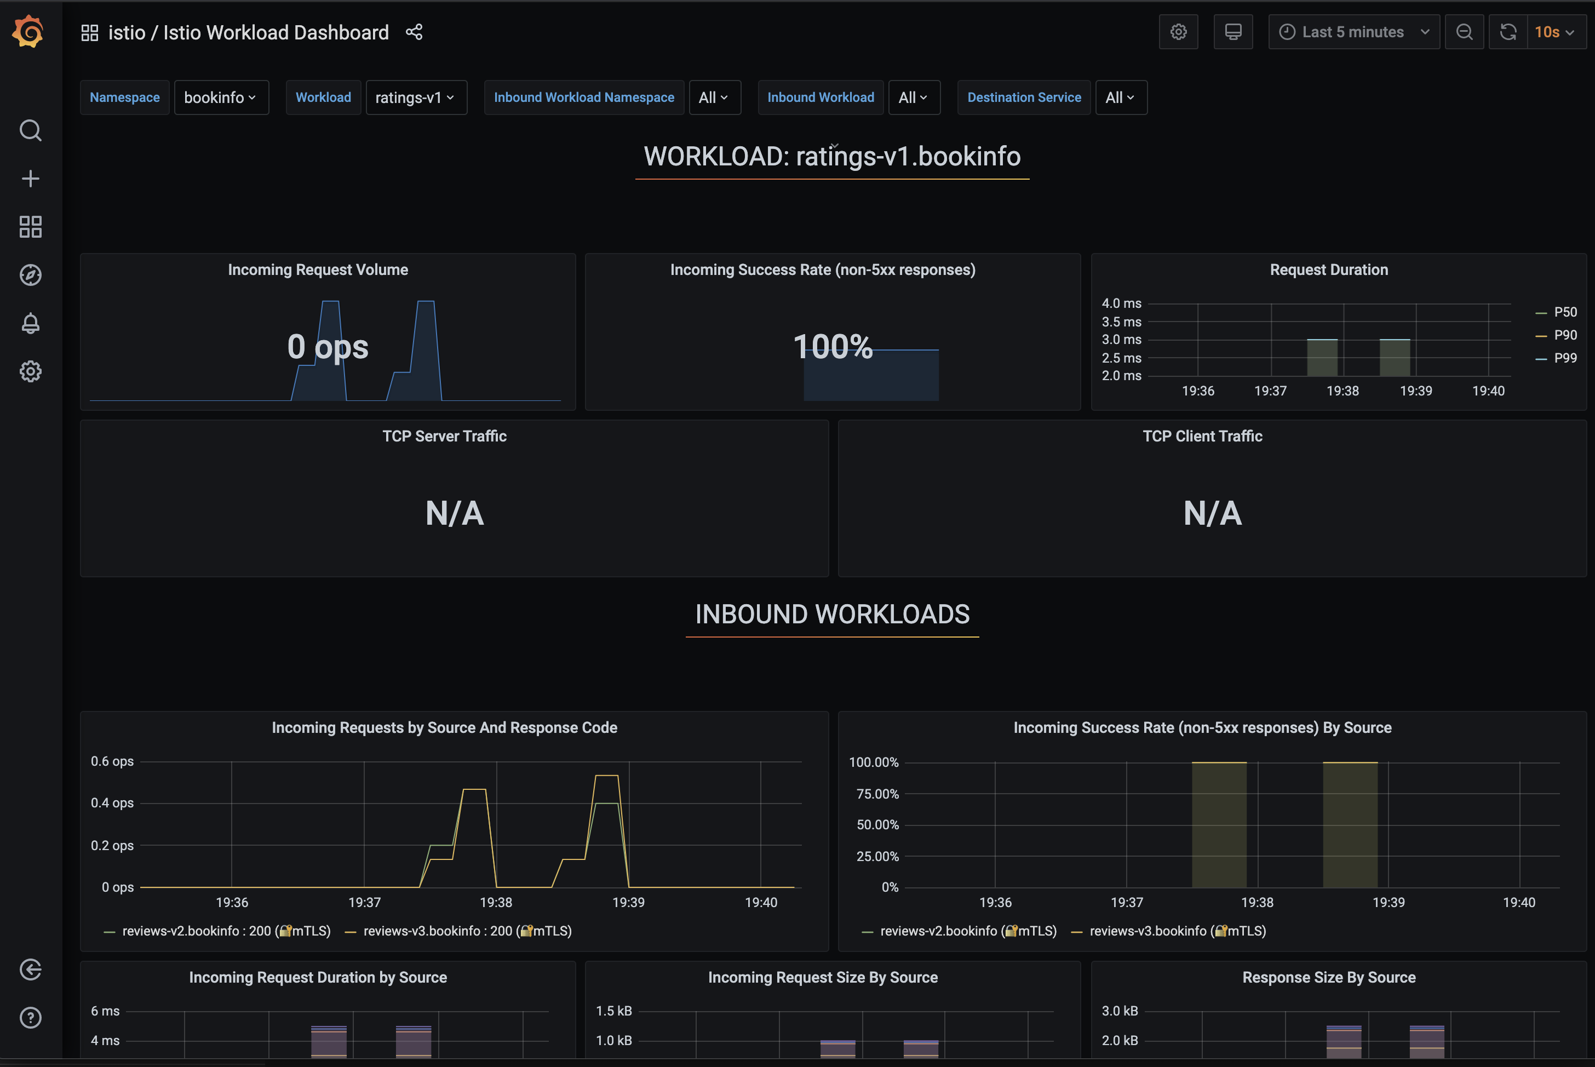The height and width of the screenshot is (1067, 1595).
Task: Toggle reviews-v3.bookinfo : 200 legend series
Action: 458,931
